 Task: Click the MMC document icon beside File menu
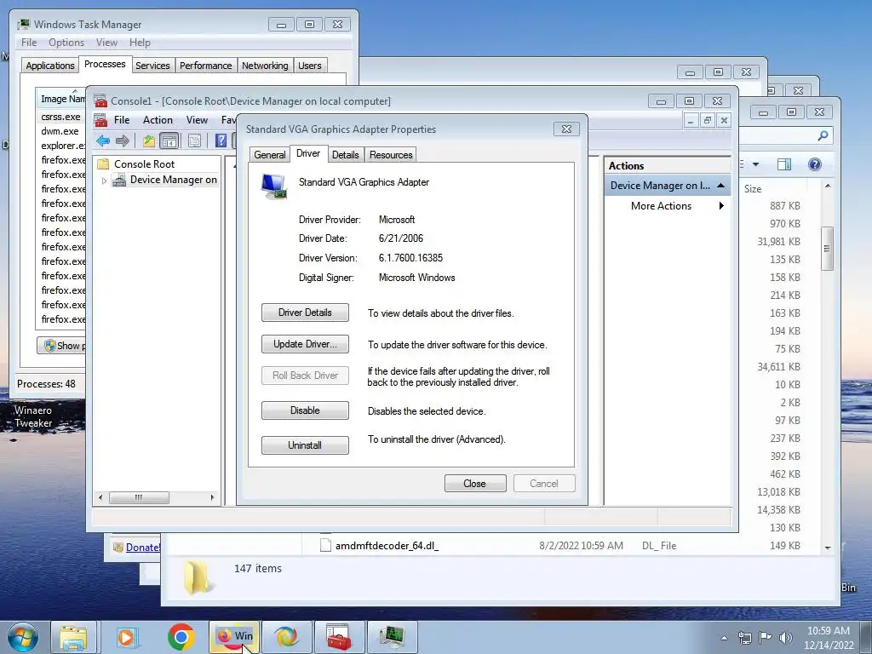(x=100, y=120)
